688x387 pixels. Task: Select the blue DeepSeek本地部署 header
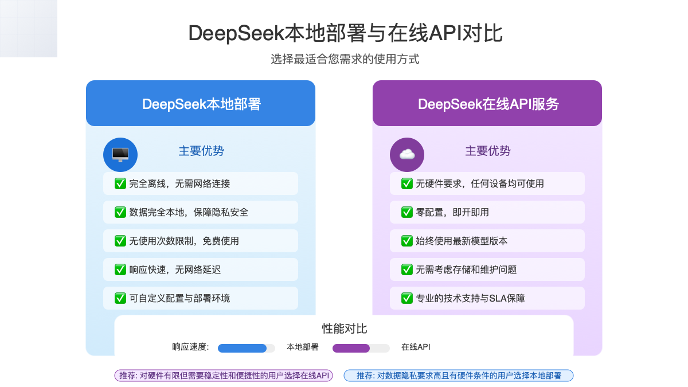201,103
